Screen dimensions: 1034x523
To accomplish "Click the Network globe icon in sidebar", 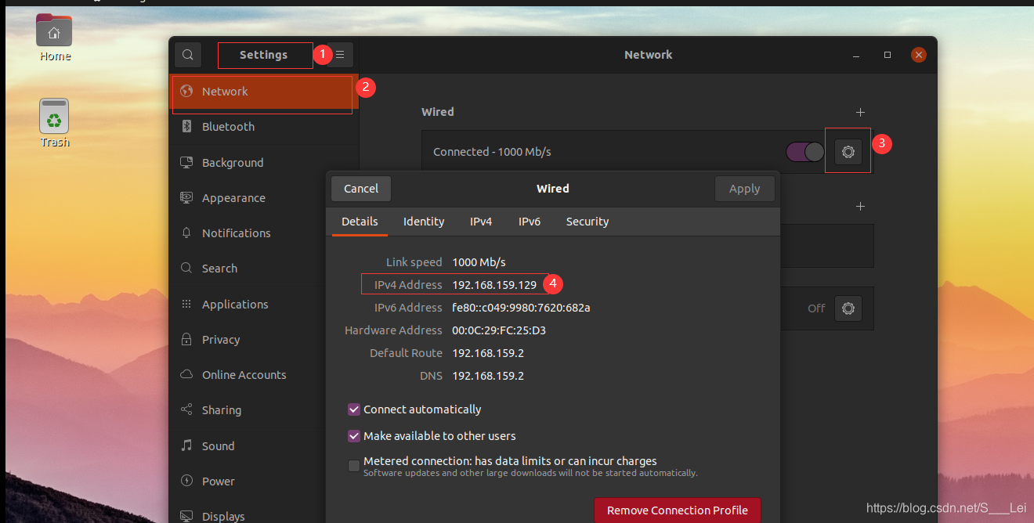I will 186,91.
